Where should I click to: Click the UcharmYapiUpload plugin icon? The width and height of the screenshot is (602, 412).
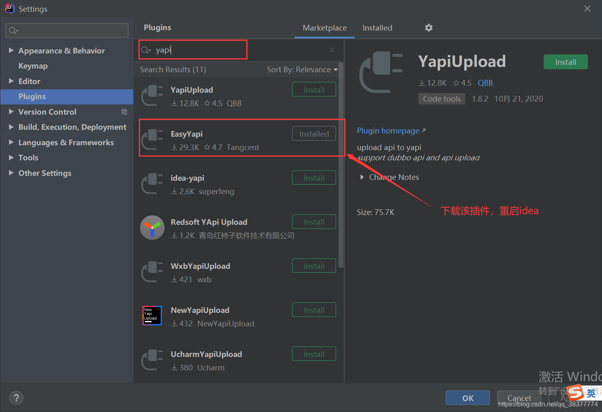[x=152, y=360]
